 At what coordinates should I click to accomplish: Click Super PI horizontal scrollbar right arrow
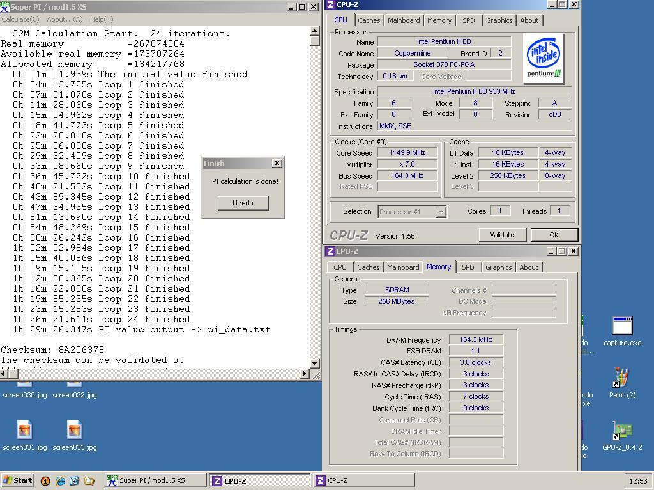pos(305,374)
